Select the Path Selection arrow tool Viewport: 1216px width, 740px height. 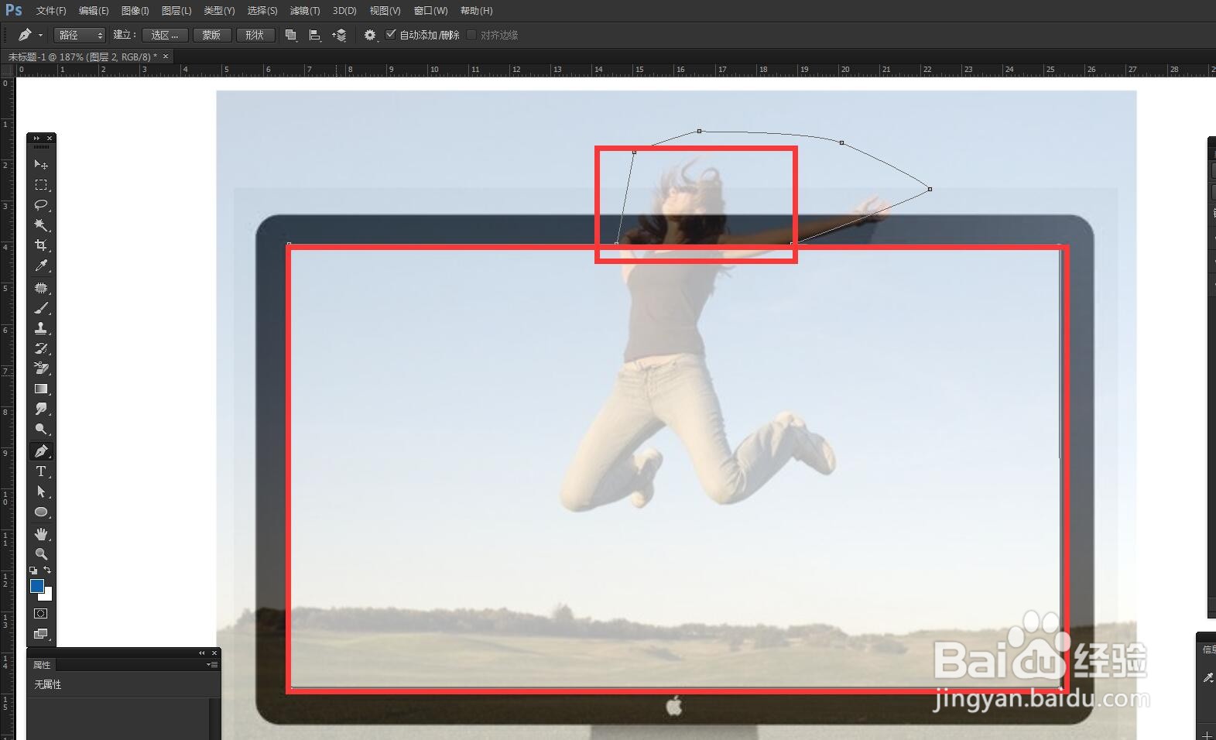[x=41, y=492]
